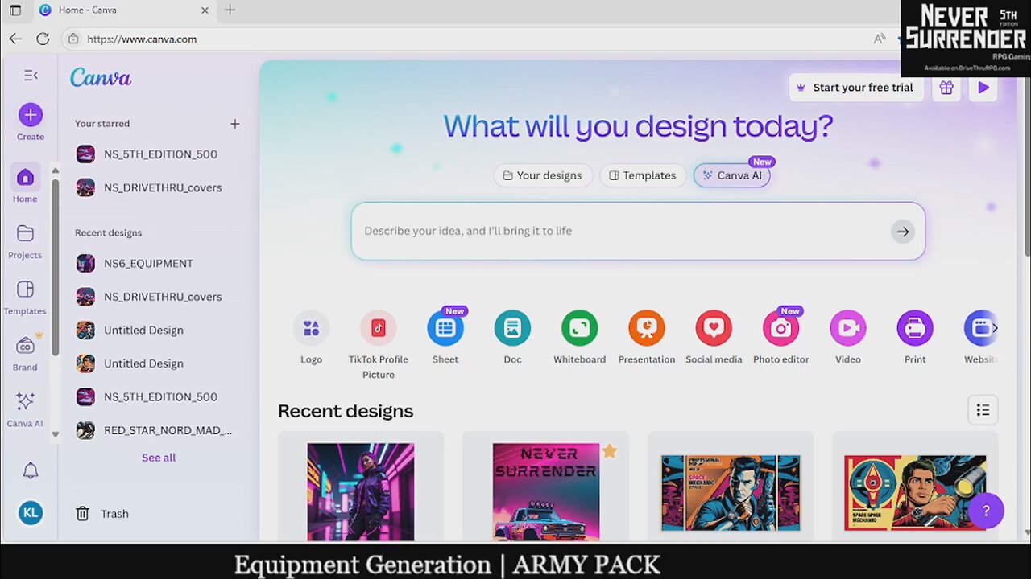Open recent NS_5TH_EDITION_500 in sidebar

tap(147, 397)
